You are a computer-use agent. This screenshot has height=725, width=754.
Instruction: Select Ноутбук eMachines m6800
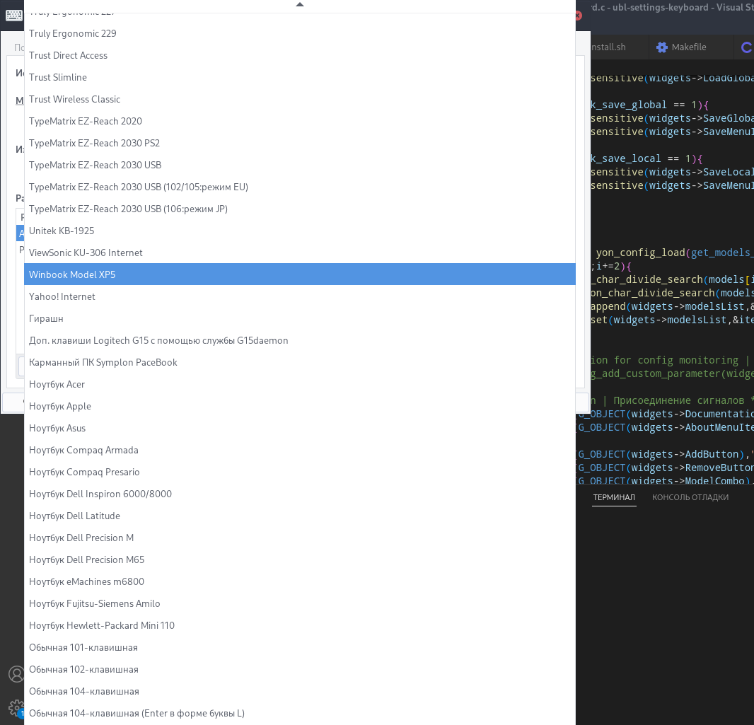300,581
